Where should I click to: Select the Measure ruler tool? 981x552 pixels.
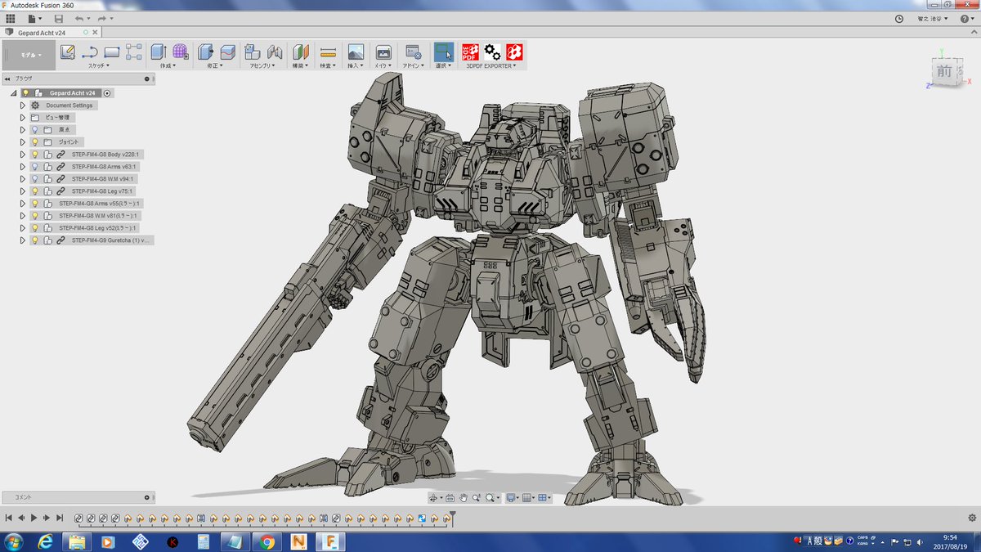tap(329, 52)
